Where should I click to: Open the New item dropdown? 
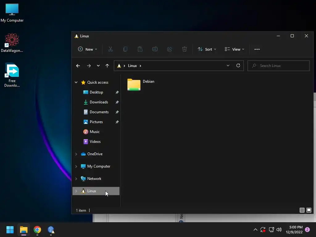pyautogui.click(x=87, y=49)
